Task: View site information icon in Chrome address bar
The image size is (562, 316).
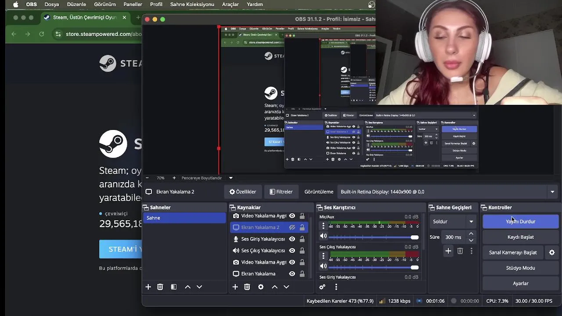Action: click(58, 34)
